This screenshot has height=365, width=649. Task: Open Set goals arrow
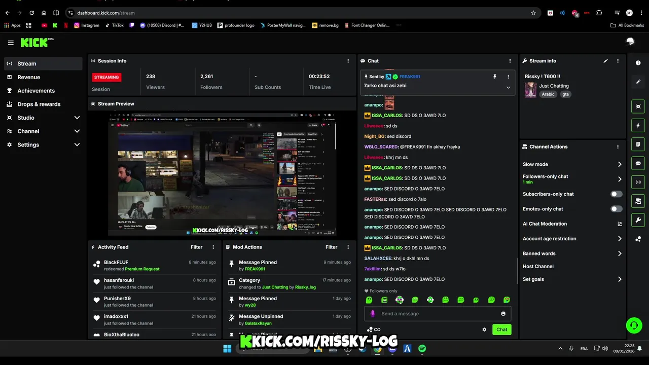[x=620, y=279]
